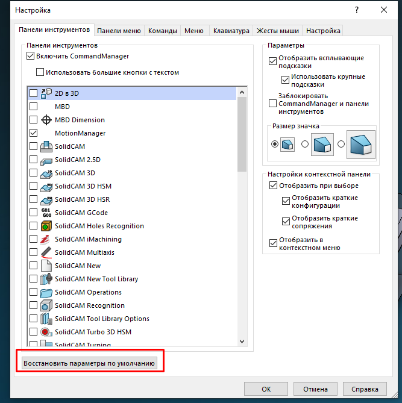
Task: Click the SolidCAM Operations folder icon
Action: click(x=46, y=293)
